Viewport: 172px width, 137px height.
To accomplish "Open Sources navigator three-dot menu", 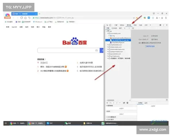I will click(129, 28).
